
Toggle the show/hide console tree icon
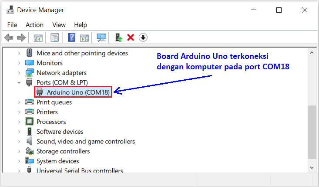coord(38,38)
